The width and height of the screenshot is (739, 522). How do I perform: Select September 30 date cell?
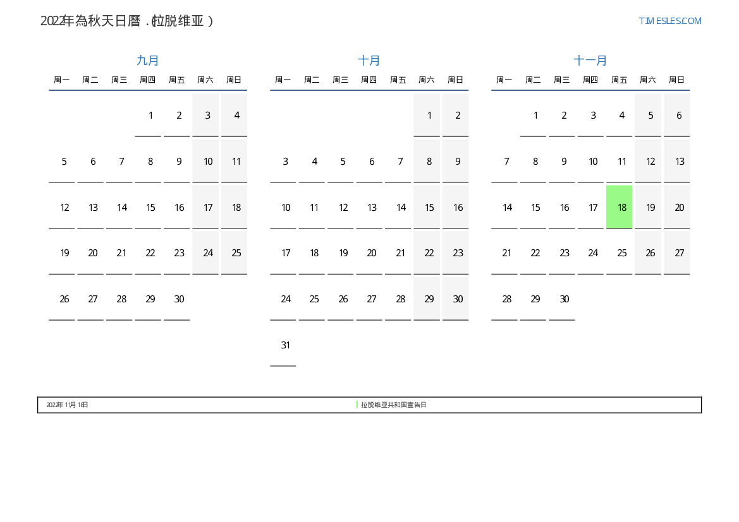tap(179, 299)
